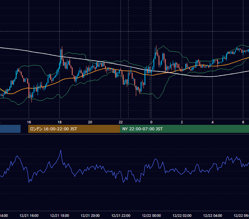
Task: Click the hour label 18 on chart axis
Action: point(60,122)
